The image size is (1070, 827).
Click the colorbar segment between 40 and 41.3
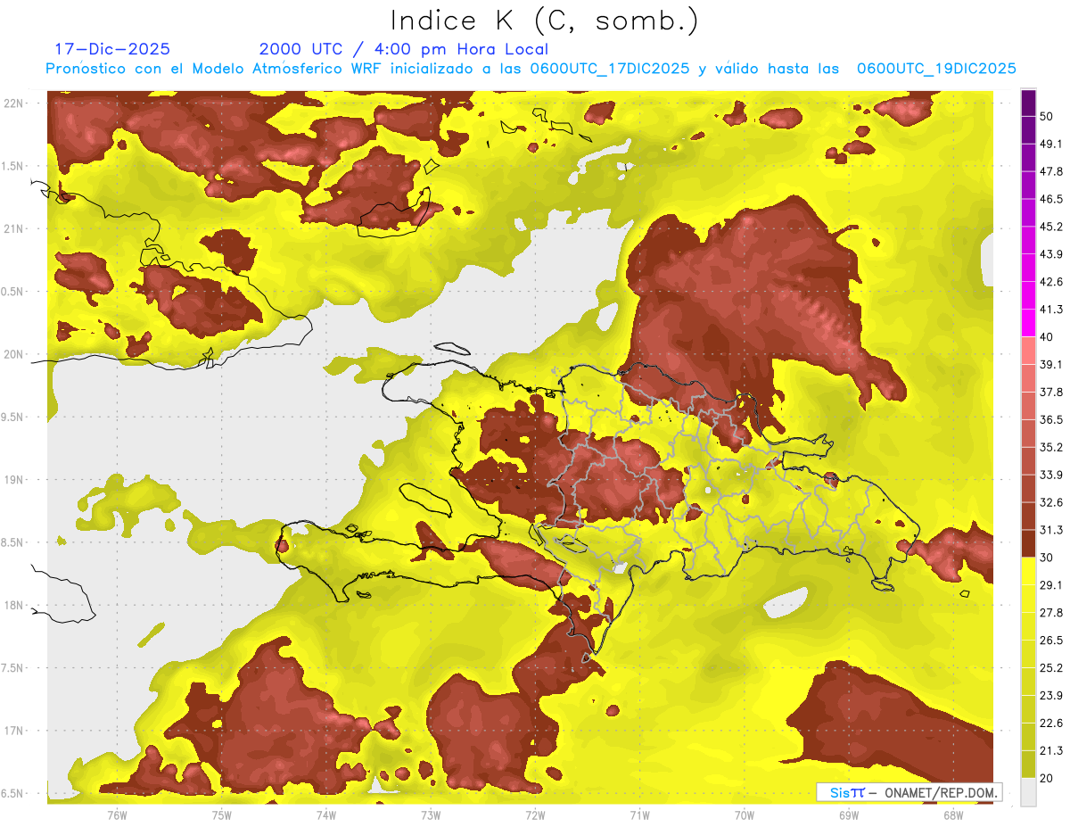point(1028,323)
